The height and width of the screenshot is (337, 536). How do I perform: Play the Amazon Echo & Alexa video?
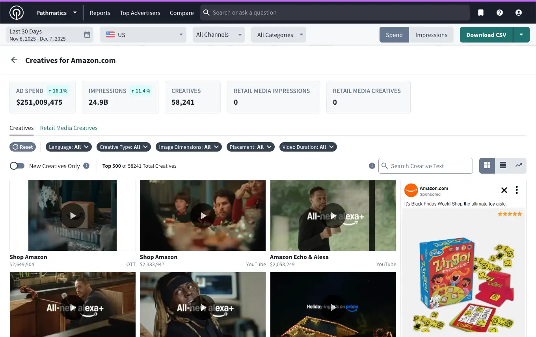333,216
